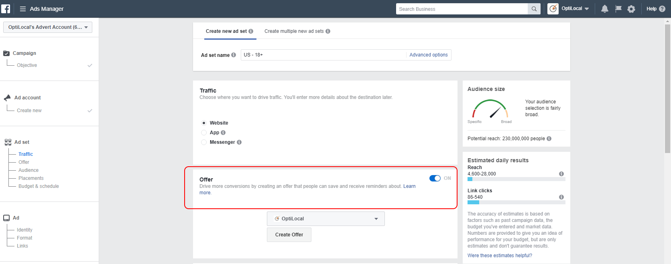Open OptiLocal's Advert Account dropdown

click(x=48, y=27)
